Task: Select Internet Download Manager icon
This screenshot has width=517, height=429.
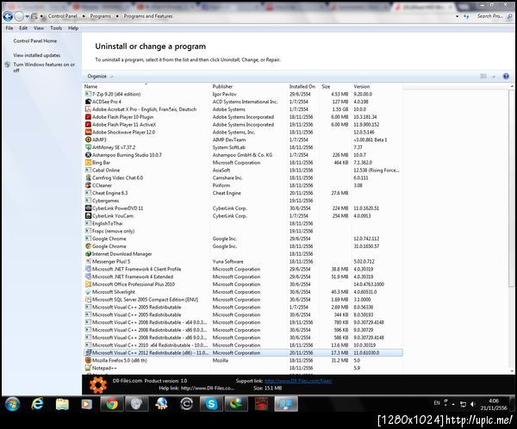Action: point(88,254)
